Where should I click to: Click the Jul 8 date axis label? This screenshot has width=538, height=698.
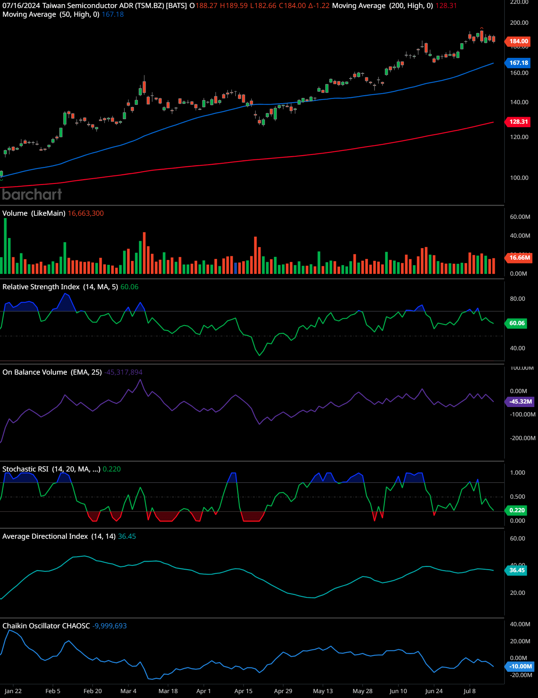click(469, 691)
